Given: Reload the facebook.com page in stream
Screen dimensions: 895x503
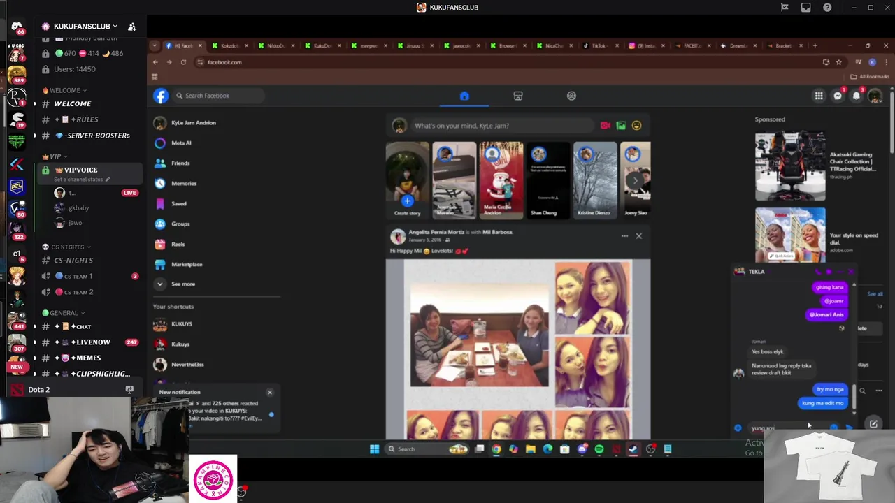Looking at the screenshot, I should [183, 62].
